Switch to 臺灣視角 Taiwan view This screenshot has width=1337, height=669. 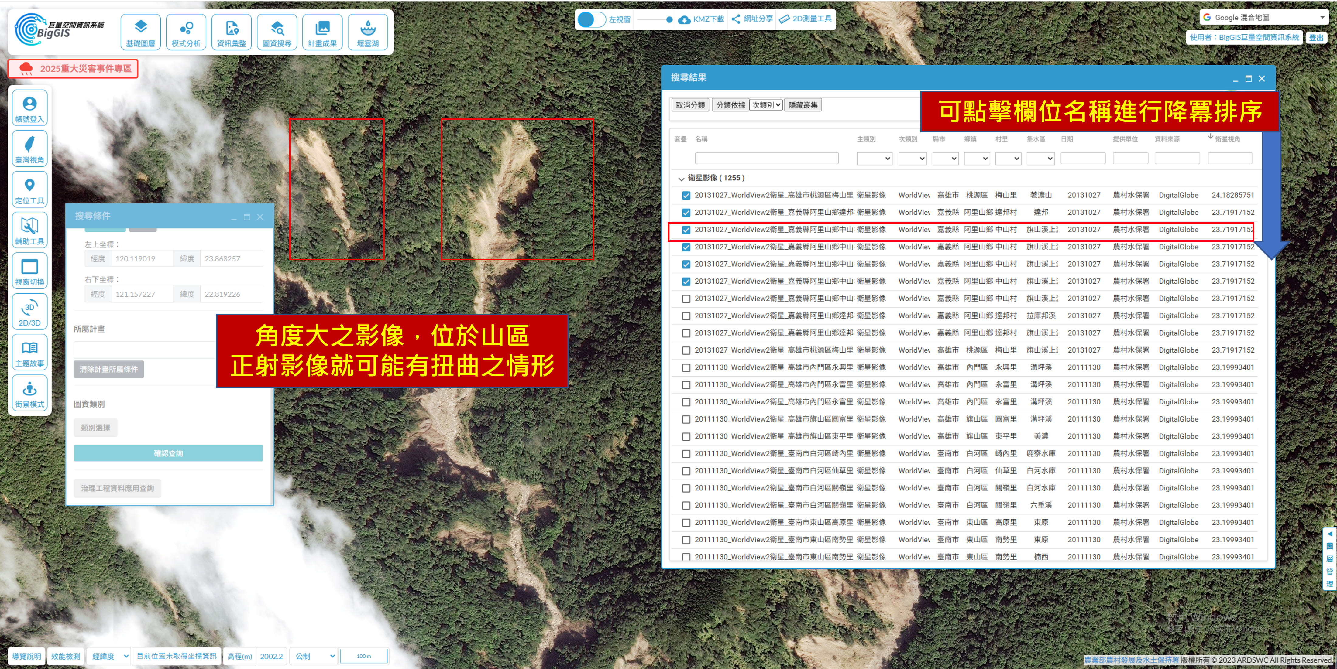coord(29,149)
